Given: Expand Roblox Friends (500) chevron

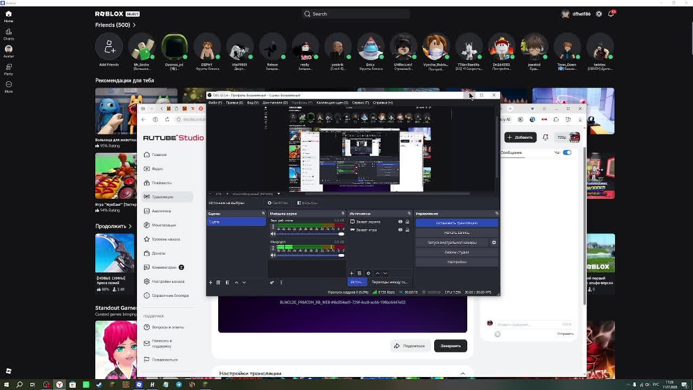Looking at the screenshot, I should 134,25.
